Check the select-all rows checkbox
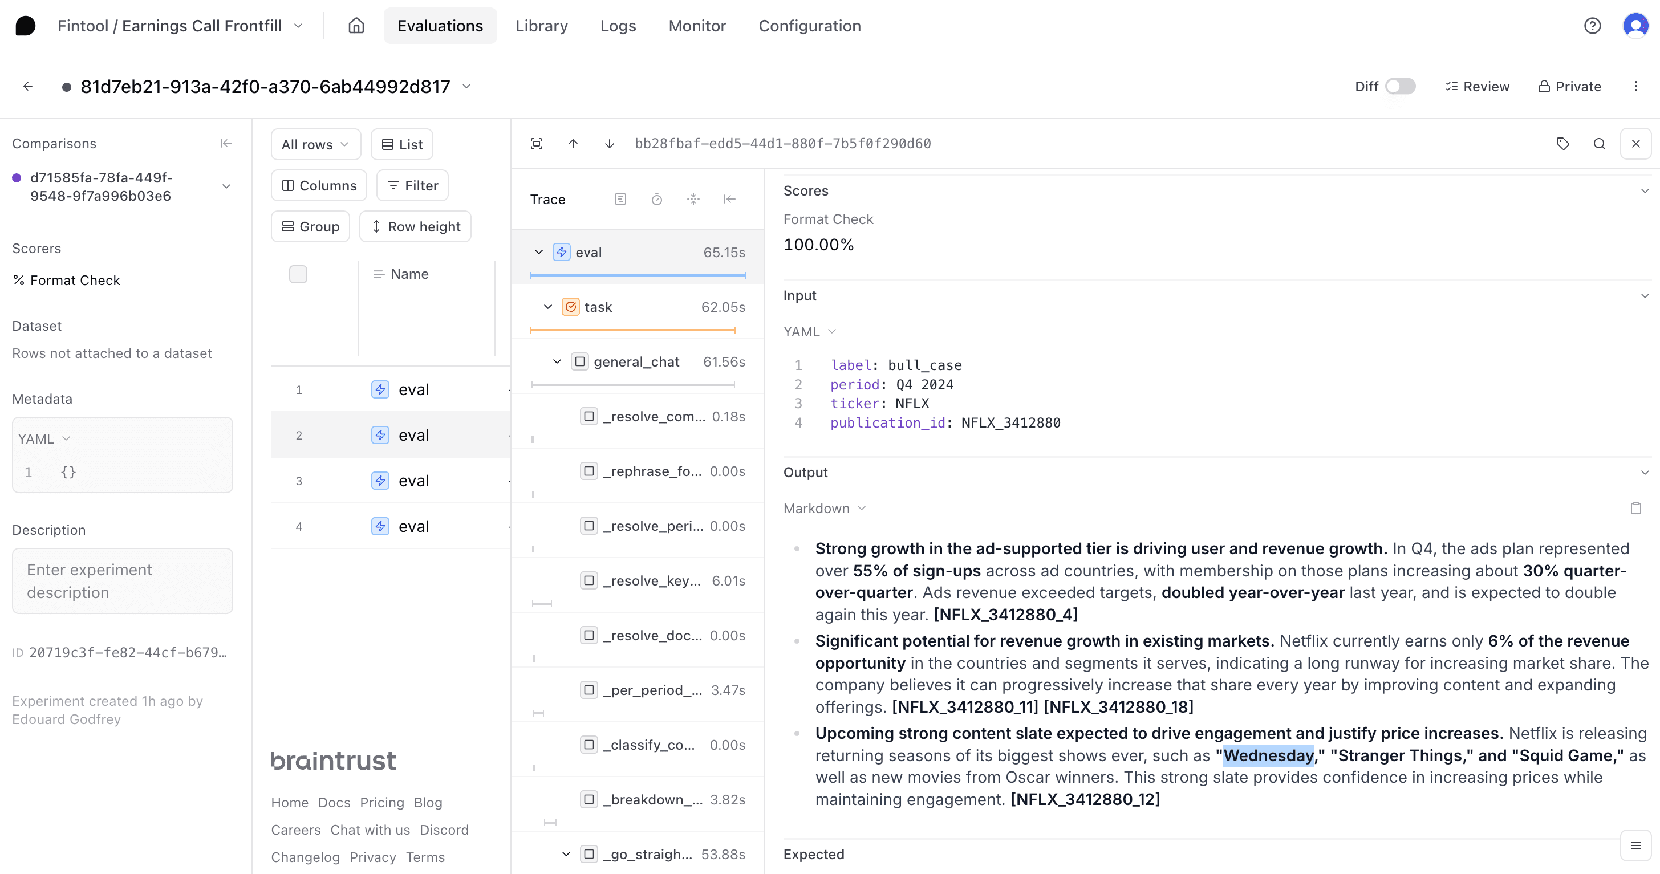This screenshot has width=1660, height=874. point(298,274)
